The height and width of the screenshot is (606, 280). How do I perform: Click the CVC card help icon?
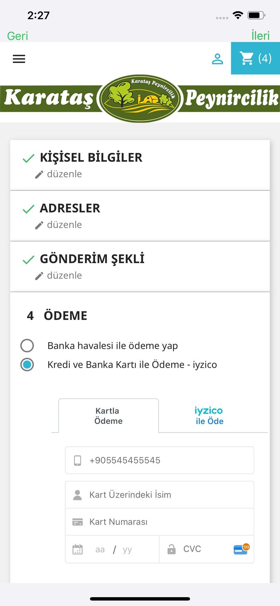[241, 549]
